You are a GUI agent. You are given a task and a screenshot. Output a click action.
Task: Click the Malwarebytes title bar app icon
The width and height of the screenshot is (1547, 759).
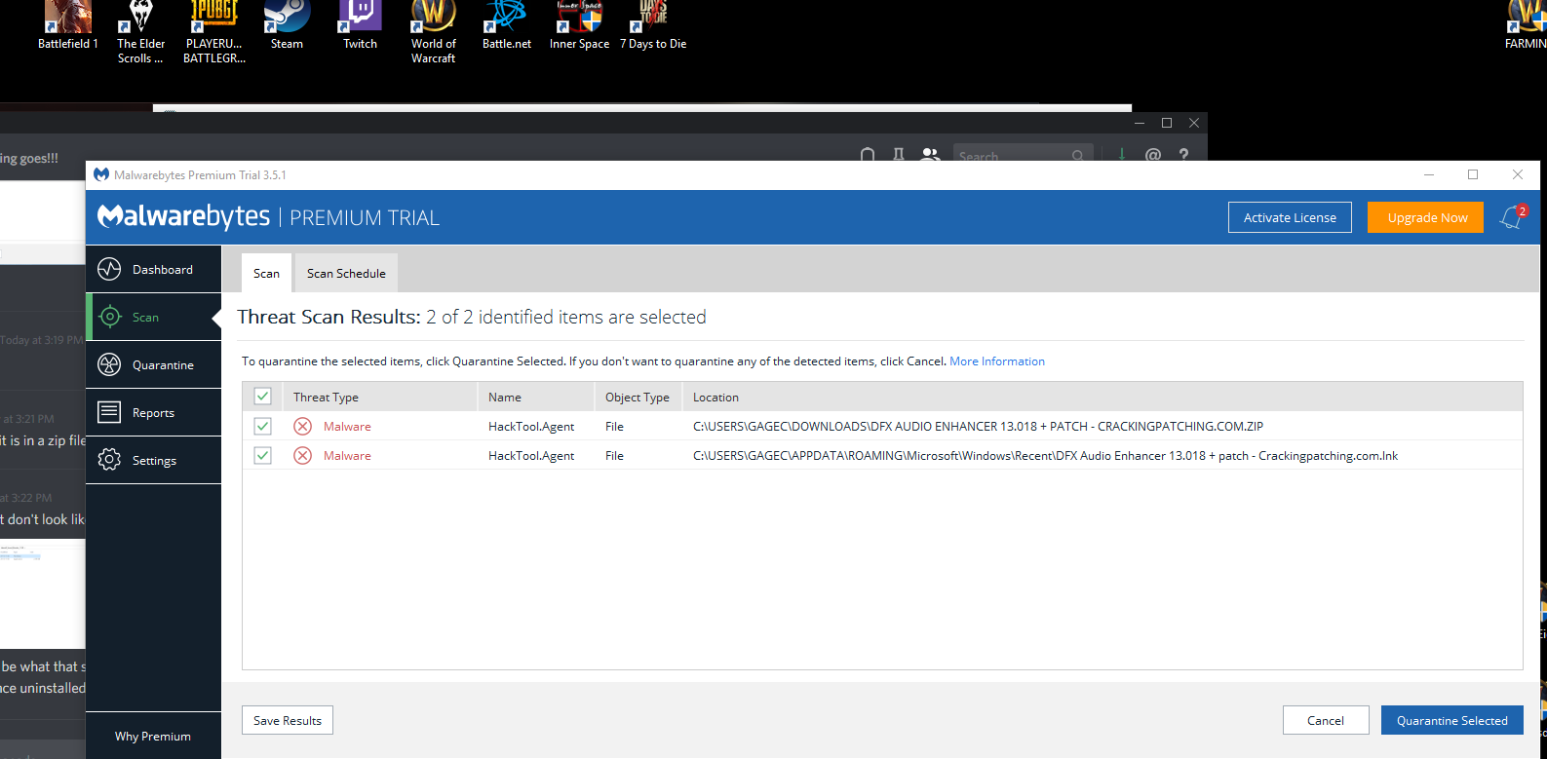(101, 174)
